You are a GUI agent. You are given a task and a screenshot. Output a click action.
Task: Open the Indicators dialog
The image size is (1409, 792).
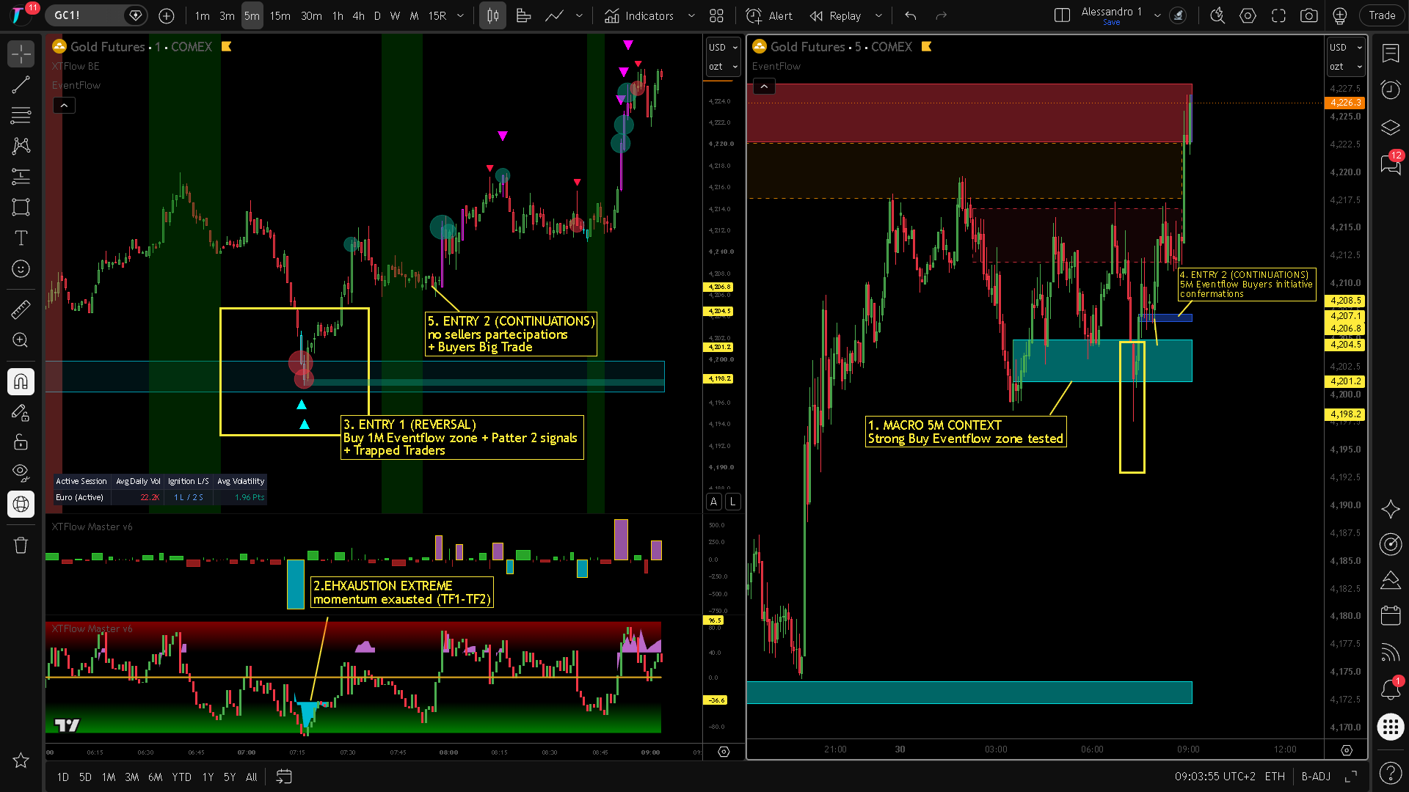coord(639,15)
